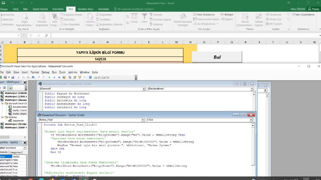Screen dimensions: 321x180
Task: Select Categorized tab in Properties window
Action: (15, 153)
